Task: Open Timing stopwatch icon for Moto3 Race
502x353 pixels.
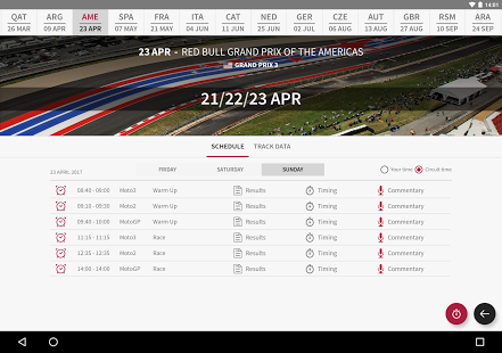Action: coord(310,237)
